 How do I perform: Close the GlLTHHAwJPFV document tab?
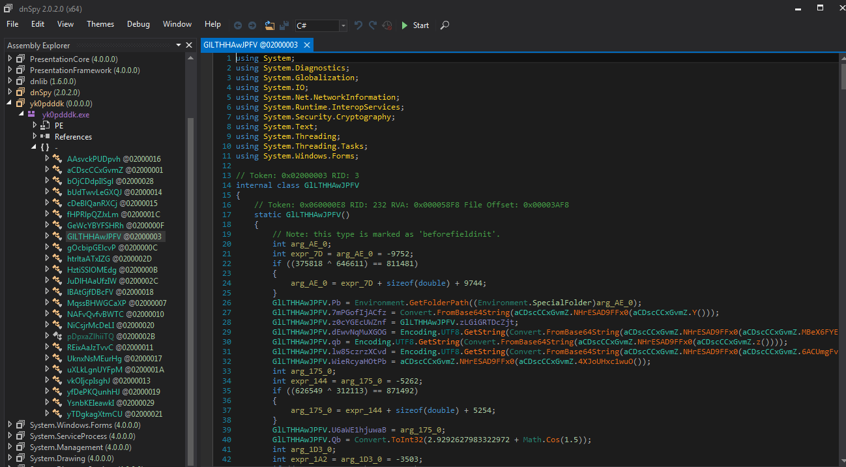coord(306,45)
